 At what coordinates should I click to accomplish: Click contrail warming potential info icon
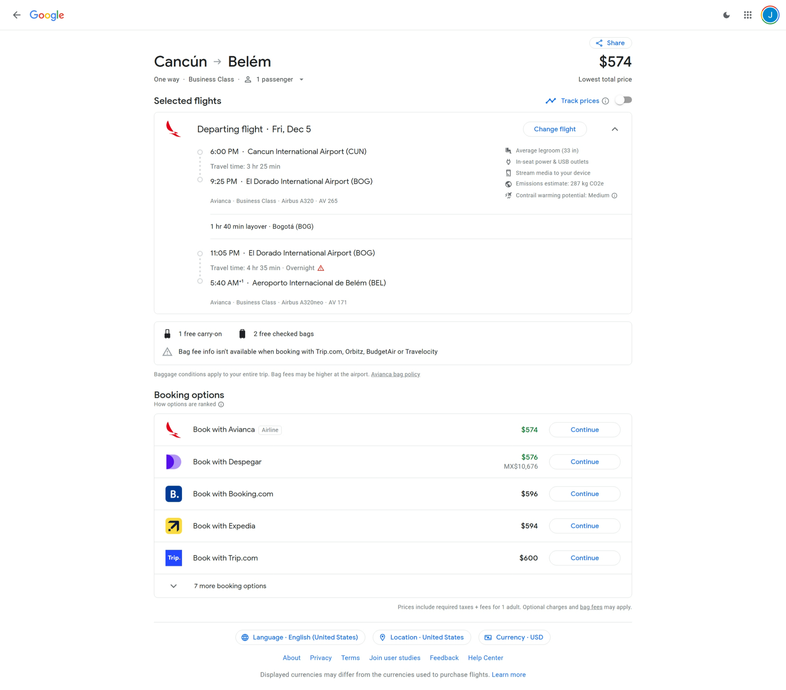[x=614, y=196]
